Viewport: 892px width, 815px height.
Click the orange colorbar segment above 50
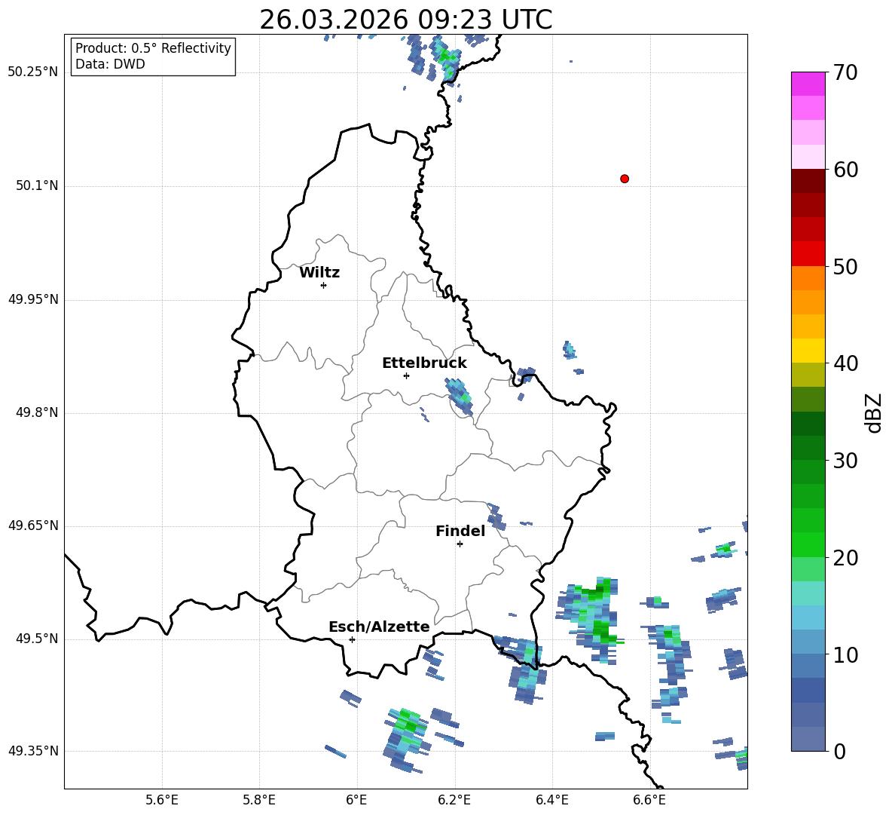coord(808,278)
